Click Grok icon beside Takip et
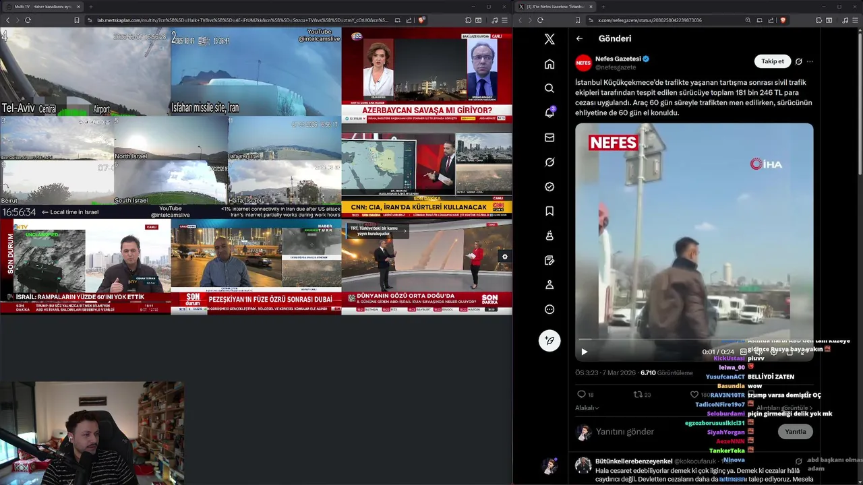The width and height of the screenshot is (863, 485). click(799, 61)
